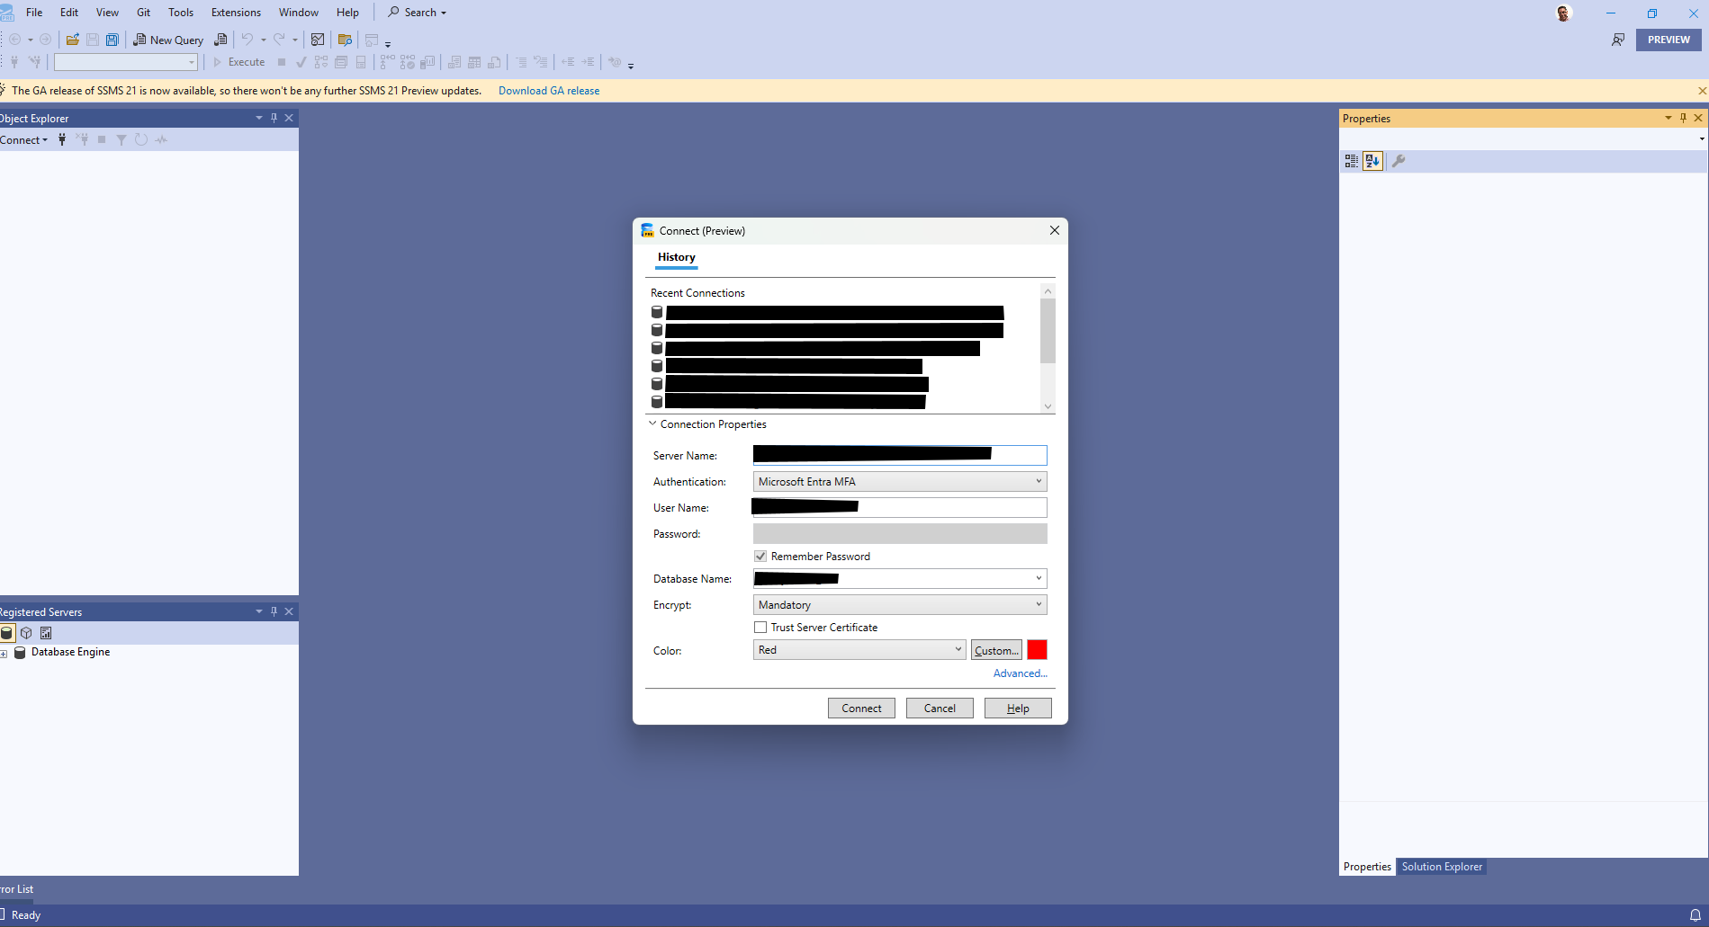Click the Filter funnel icon in Object Explorer
The height and width of the screenshot is (927, 1709).
click(x=121, y=139)
